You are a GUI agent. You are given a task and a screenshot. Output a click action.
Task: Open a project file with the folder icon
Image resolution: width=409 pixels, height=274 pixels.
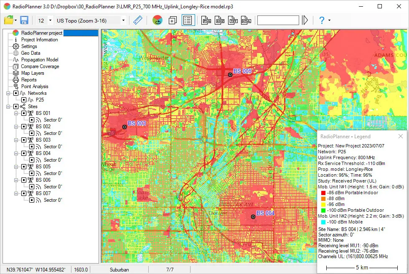(9, 20)
